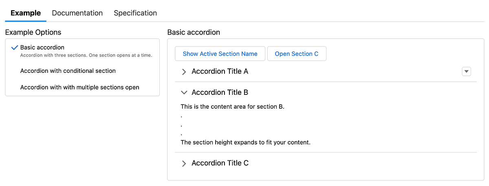The height and width of the screenshot is (186, 489).
Task: Expand Accordion Title C using its chevron
Action: click(184, 164)
